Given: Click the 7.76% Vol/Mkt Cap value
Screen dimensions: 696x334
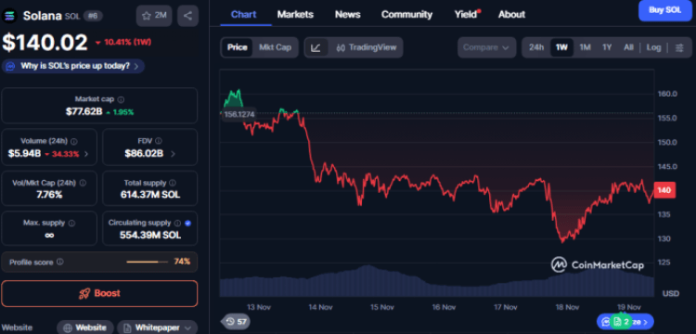Looking at the screenshot, I should click(49, 195).
